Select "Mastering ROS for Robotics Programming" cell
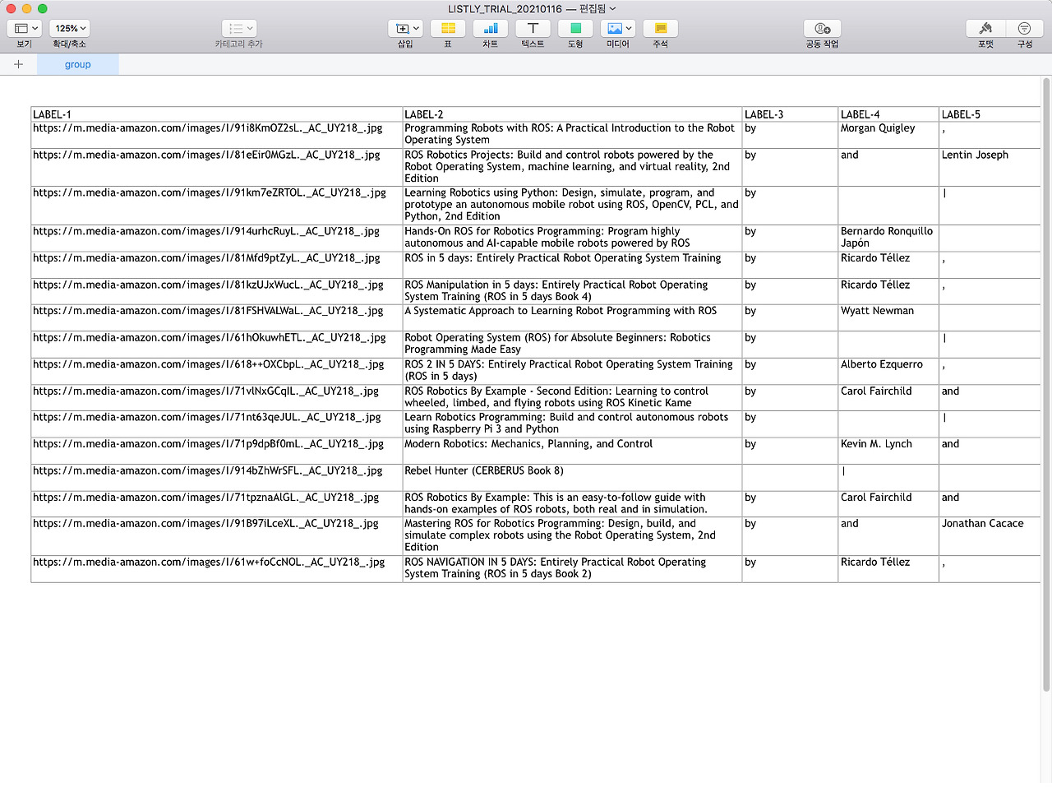Image resolution: width=1052 pixels, height=801 pixels. tap(572, 535)
